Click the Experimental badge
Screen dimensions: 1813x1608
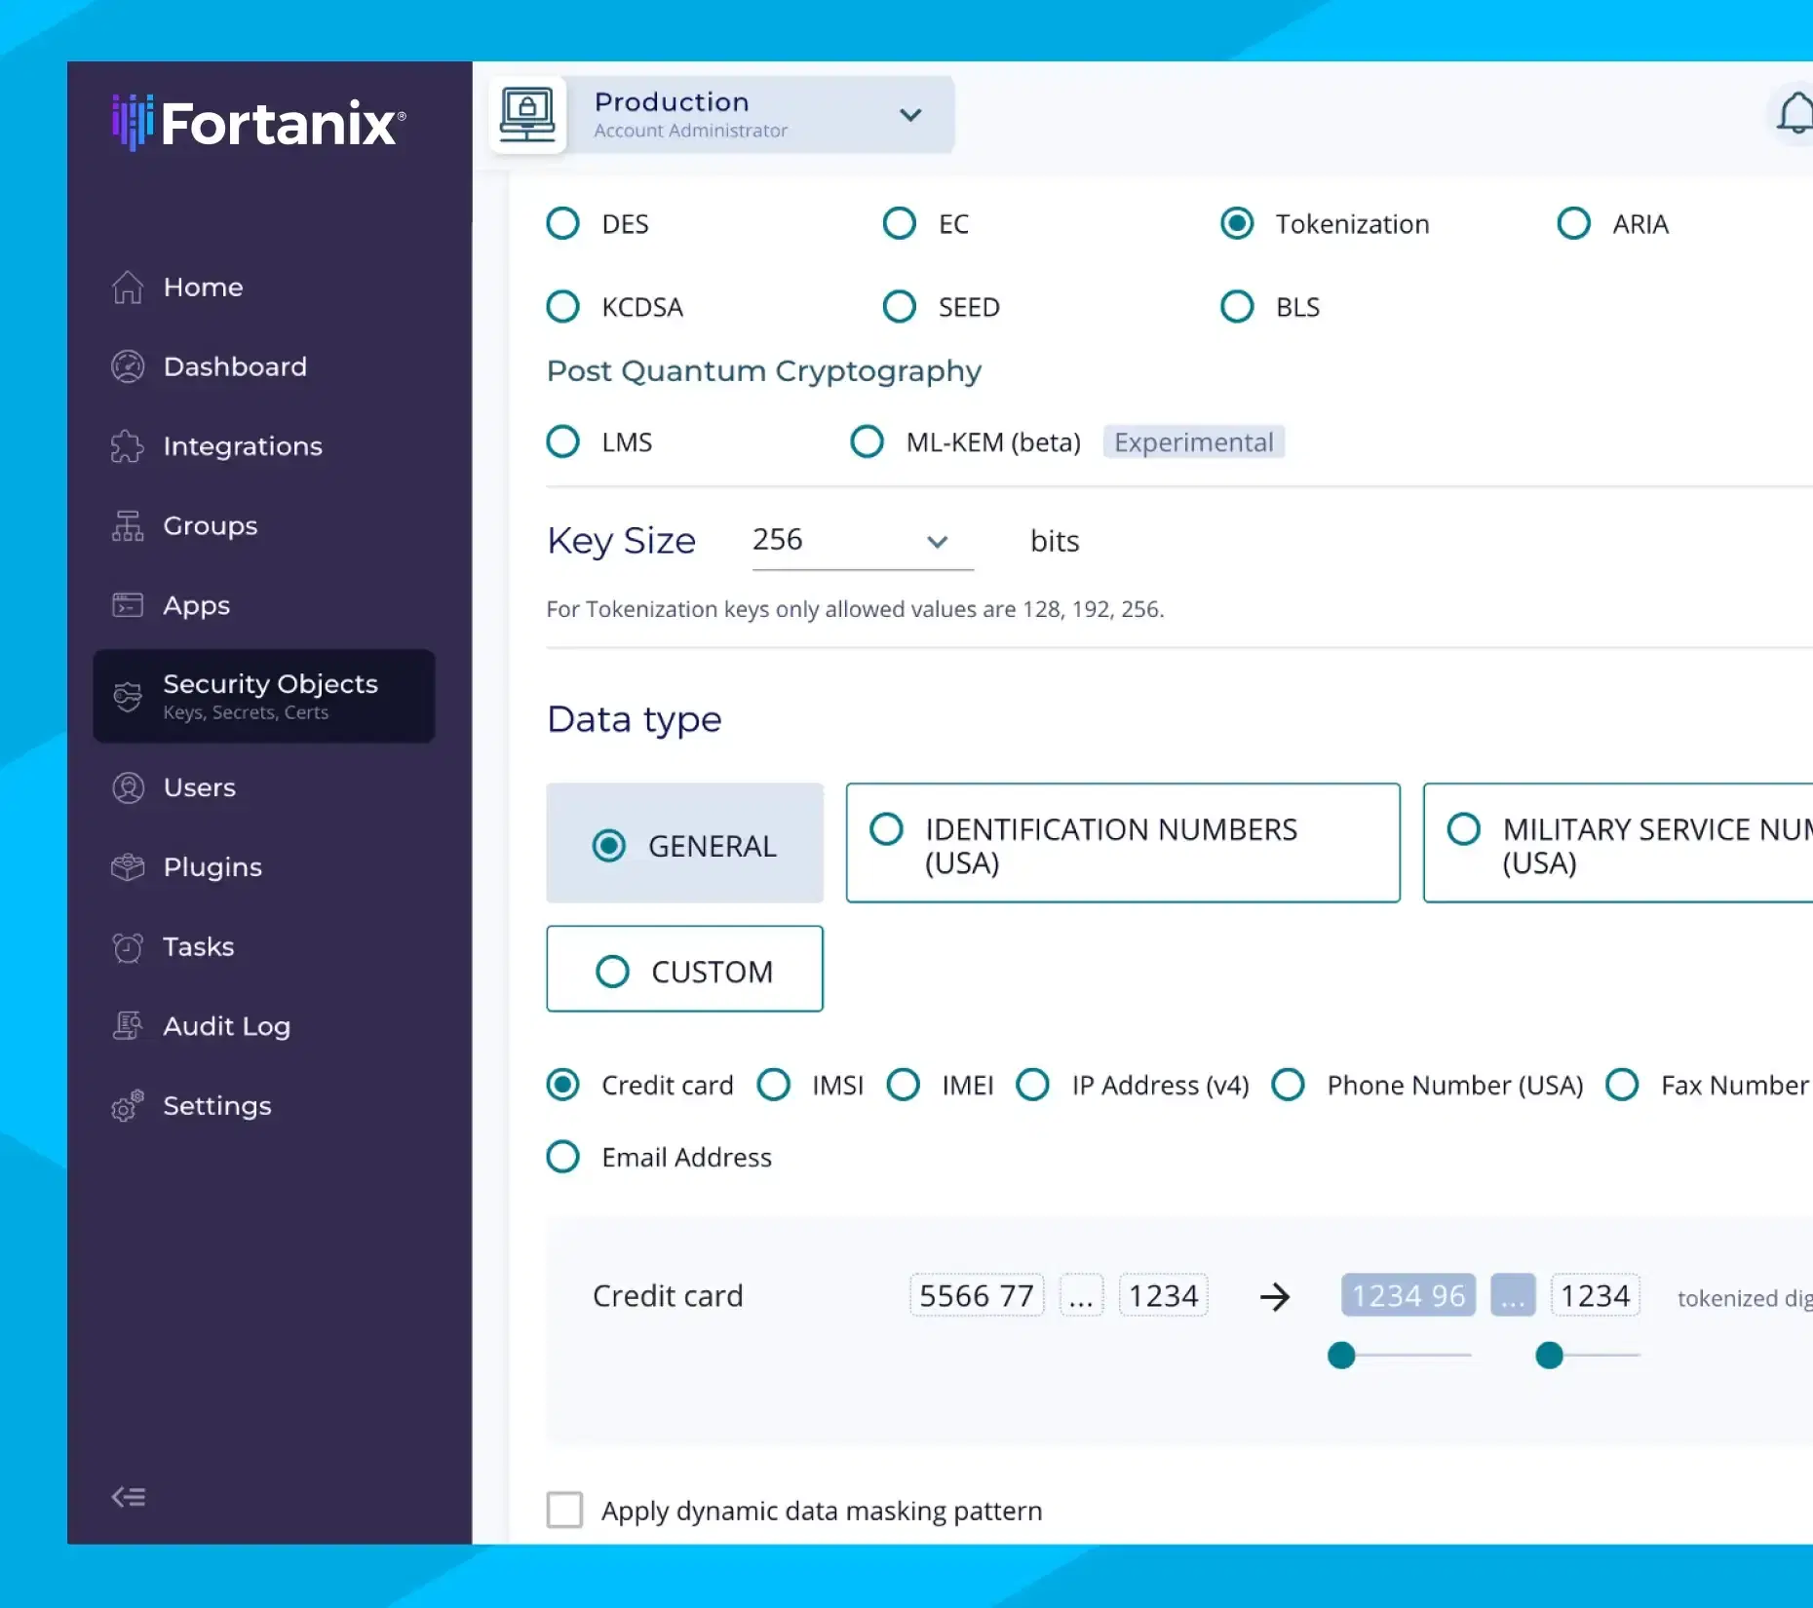pos(1193,441)
